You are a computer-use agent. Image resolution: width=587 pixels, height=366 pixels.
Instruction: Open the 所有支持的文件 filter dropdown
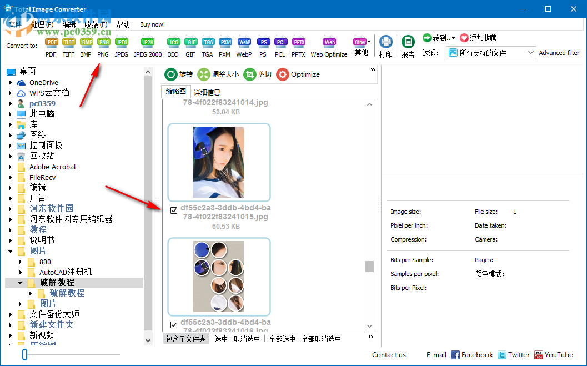pyautogui.click(x=530, y=52)
